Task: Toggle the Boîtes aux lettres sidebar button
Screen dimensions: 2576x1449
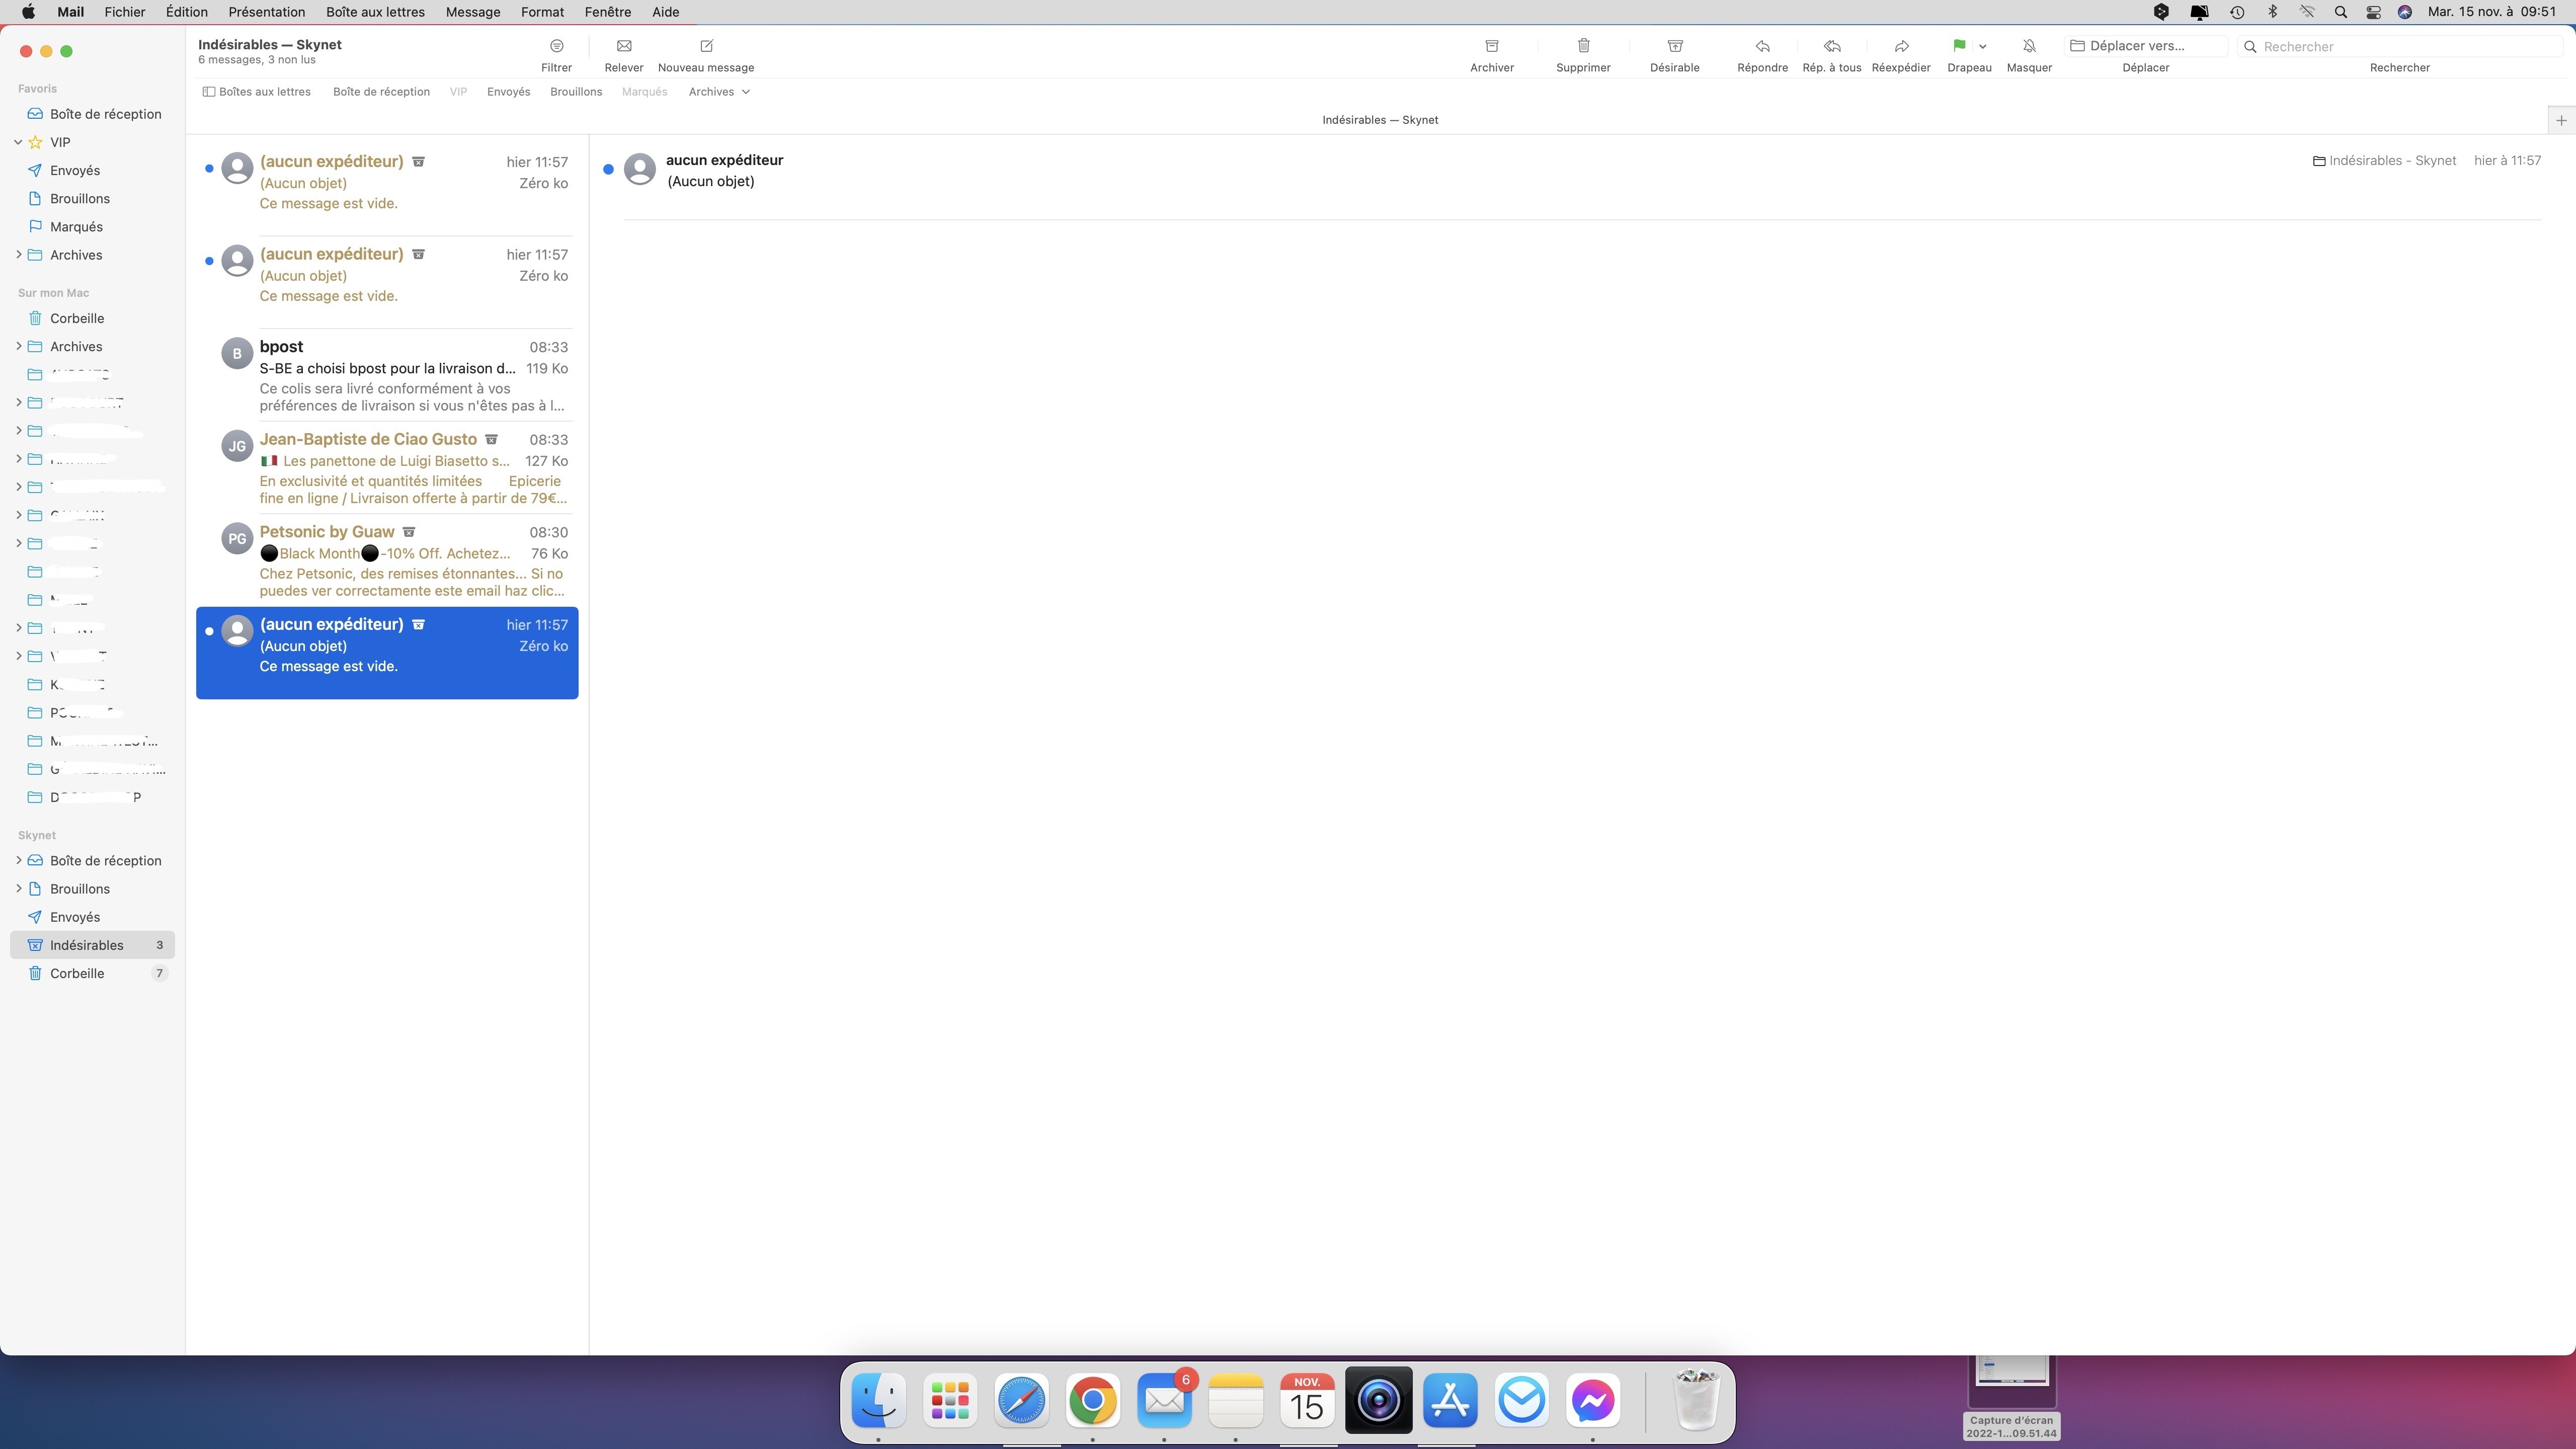Action: coord(257,92)
